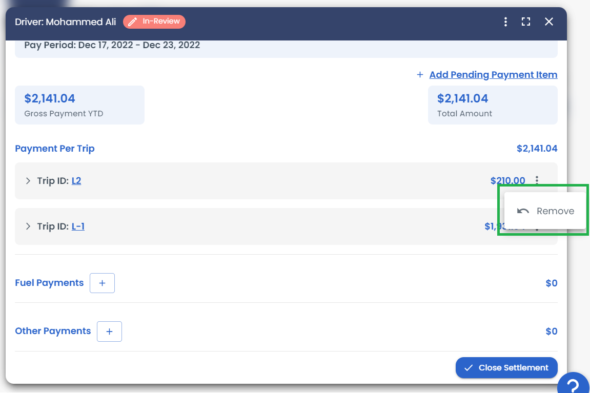Click Add Pending Payment Item link
The width and height of the screenshot is (590, 393).
(x=493, y=75)
